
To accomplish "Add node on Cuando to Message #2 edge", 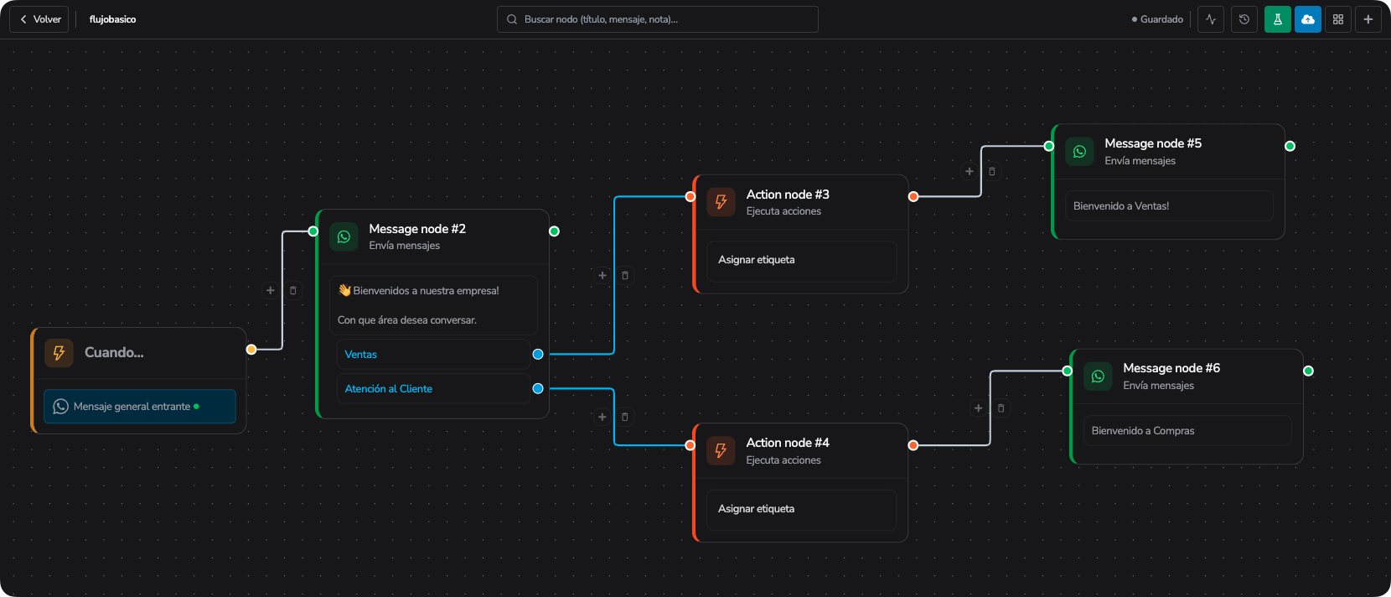I will (x=270, y=290).
